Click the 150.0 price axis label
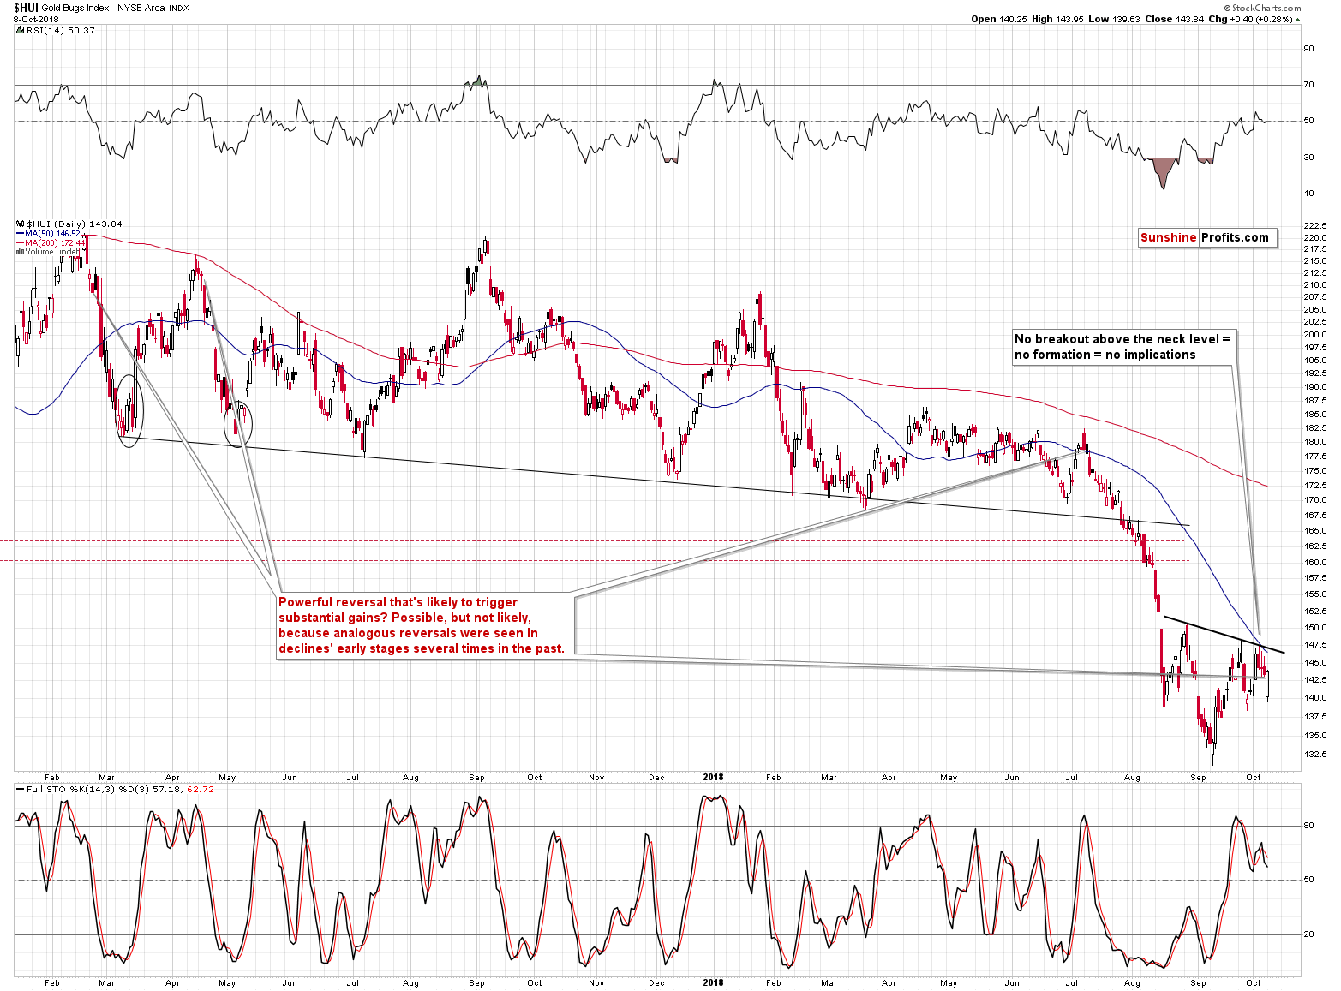 (x=1315, y=628)
